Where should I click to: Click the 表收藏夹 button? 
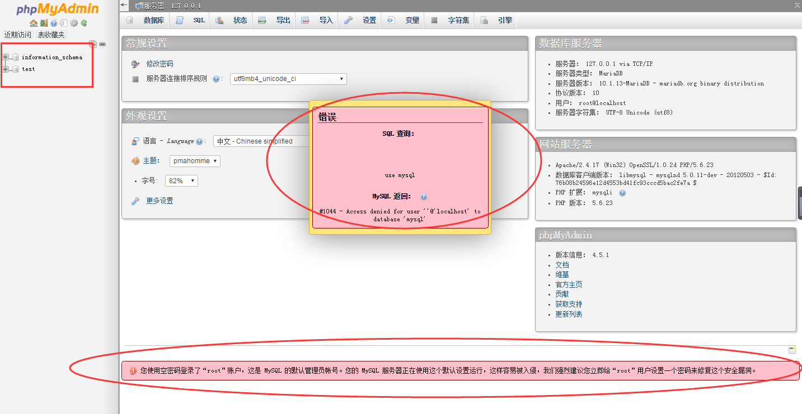coord(51,35)
